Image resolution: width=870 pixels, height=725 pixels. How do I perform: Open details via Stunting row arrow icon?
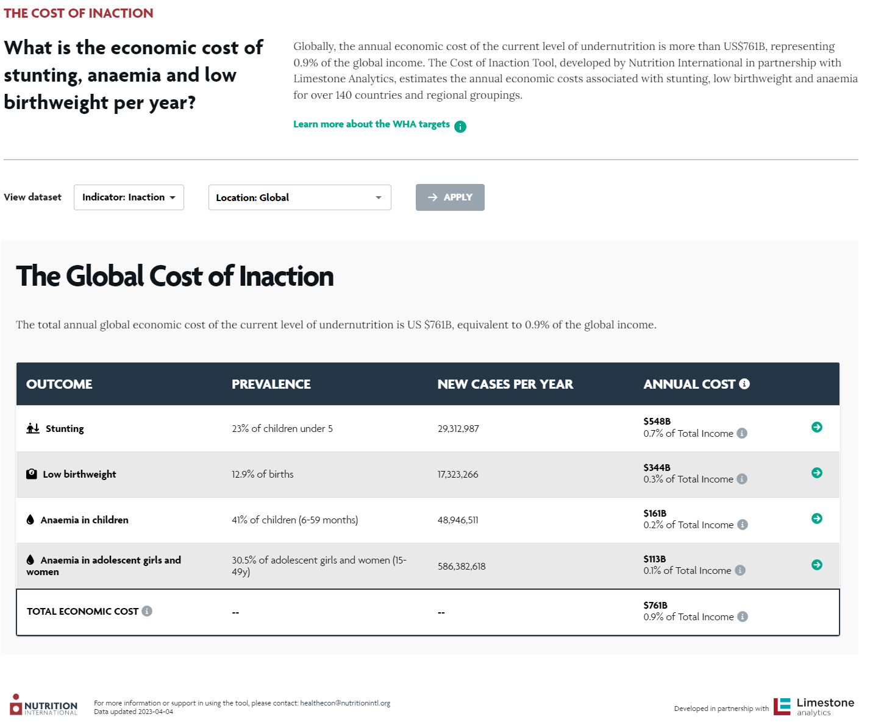click(817, 427)
